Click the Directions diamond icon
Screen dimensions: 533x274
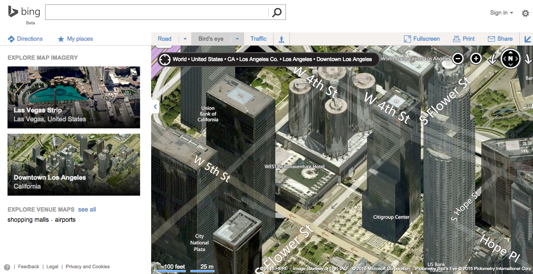[x=11, y=39]
